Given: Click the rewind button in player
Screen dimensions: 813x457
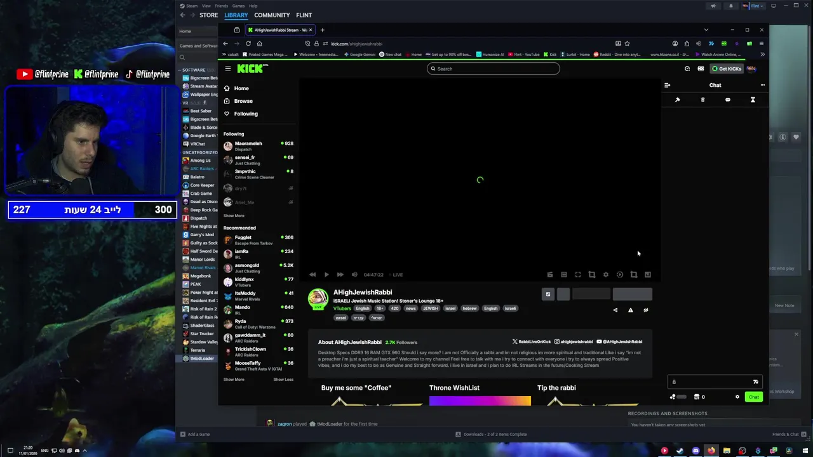Looking at the screenshot, I should click(312, 275).
